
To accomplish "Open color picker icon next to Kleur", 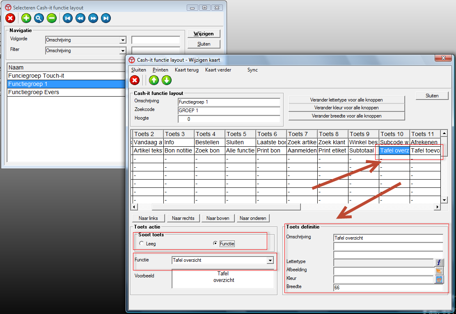I will pyautogui.click(x=439, y=279).
